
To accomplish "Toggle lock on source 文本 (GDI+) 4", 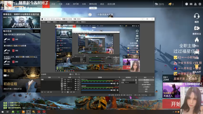I will click(78, 80).
